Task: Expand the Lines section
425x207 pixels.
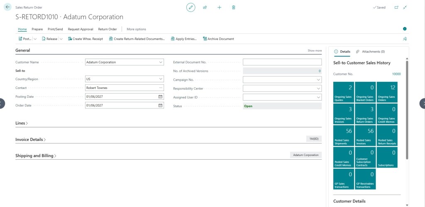Action: click(22, 123)
